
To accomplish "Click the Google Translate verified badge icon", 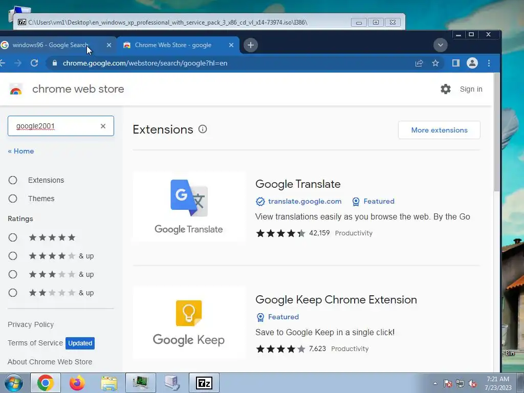I will tap(260, 202).
